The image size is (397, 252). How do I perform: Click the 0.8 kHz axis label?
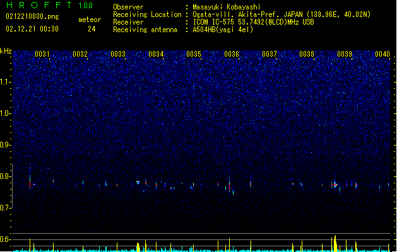pyautogui.click(x=6, y=176)
